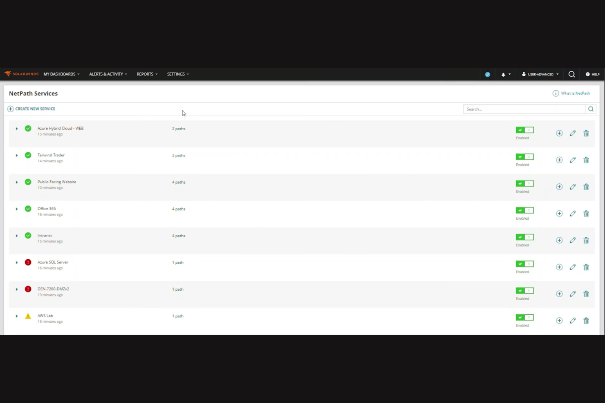This screenshot has width=605, height=403.
Task: Edit the Intranet service with the pencil icon
Action: coord(572,240)
